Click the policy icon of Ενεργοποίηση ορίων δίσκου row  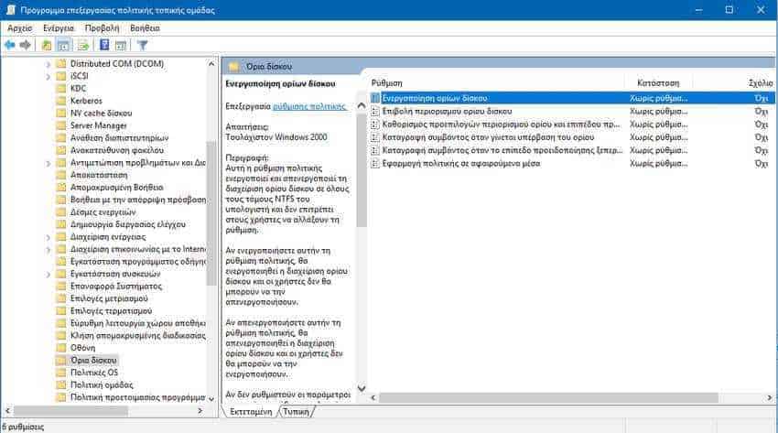coord(375,98)
